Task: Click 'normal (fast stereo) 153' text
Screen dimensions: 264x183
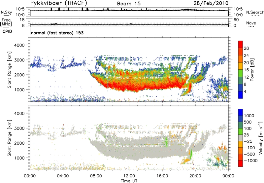Action: (x=57, y=33)
